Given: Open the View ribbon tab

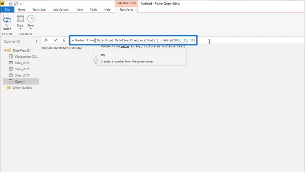Looking at the screenshot, I should [x=80, y=10].
